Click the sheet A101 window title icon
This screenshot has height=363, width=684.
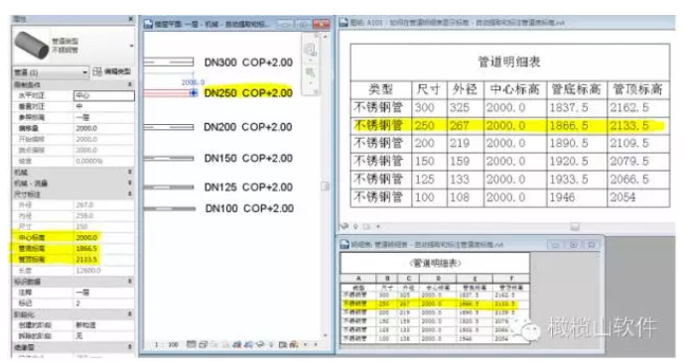(x=343, y=22)
